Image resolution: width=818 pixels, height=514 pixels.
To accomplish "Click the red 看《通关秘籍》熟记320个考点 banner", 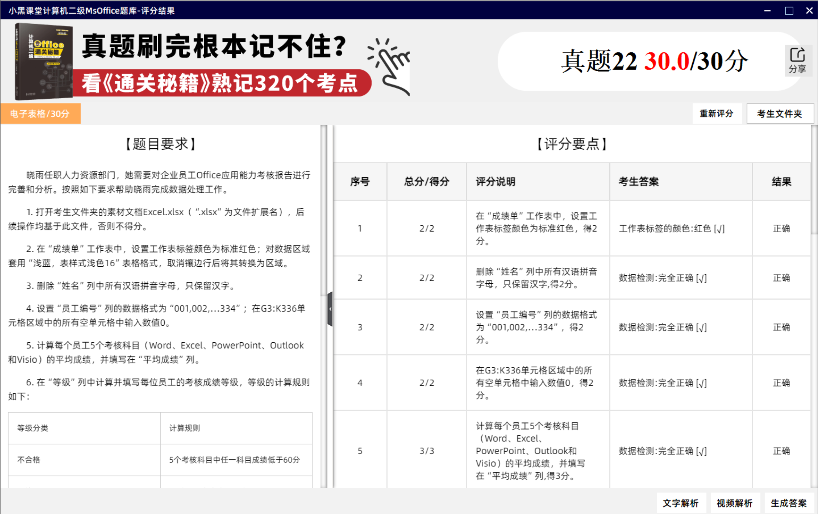I will (x=222, y=83).
